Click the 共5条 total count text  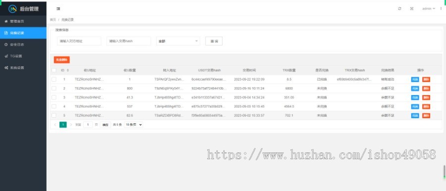[117, 125]
